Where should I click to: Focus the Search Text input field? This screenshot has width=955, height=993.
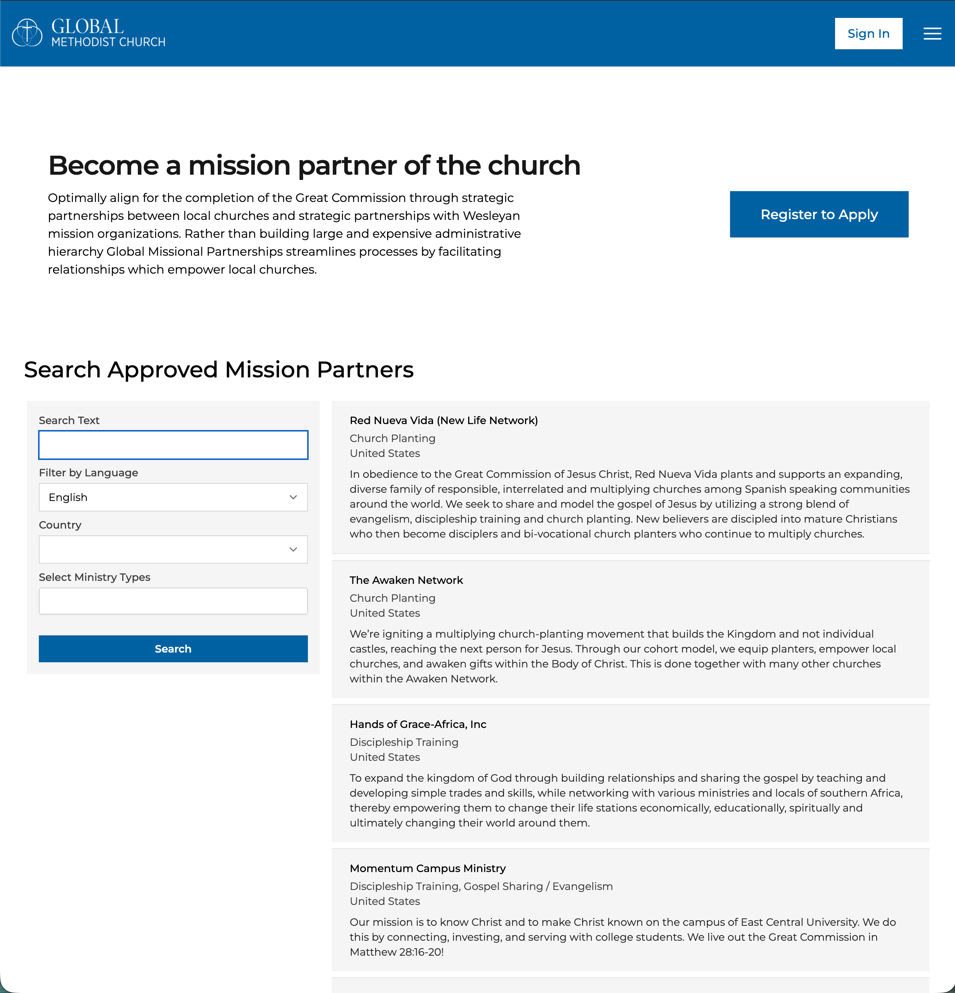[x=173, y=445]
